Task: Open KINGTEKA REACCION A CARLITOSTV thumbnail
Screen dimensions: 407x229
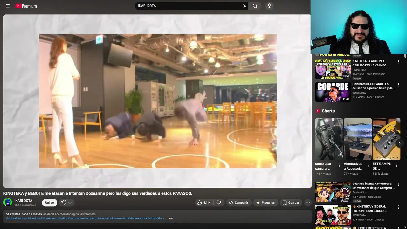Action: point(333,69)
